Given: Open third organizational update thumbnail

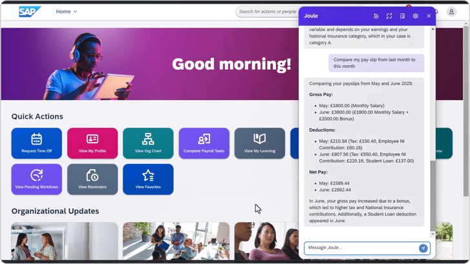Looking at the screenshot, I should (x=266, y=241).
